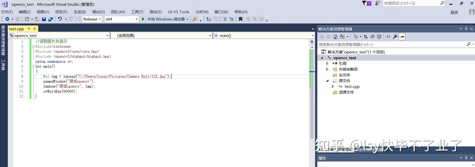Open the 生成(B) menu
The height and width of the screenshot is (167, 475).
79,12
